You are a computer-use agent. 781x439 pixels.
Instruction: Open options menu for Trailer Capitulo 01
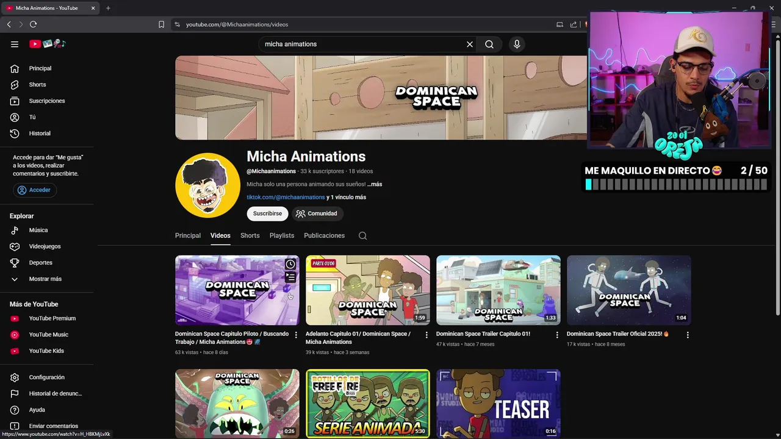[557, 335]
